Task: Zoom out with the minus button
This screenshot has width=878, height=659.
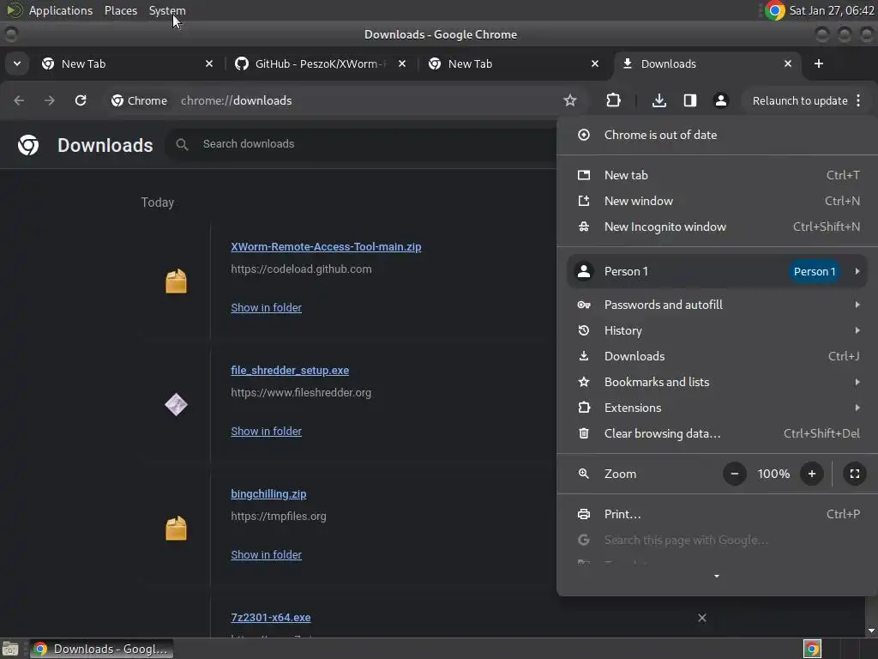Action: (x=735, y=474)
